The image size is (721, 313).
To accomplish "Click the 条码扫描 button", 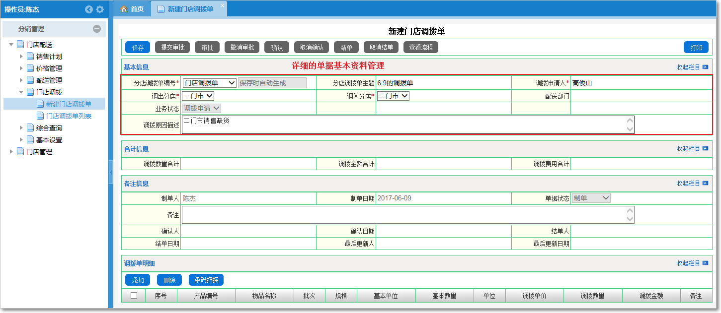I will [x=206, y=280].
